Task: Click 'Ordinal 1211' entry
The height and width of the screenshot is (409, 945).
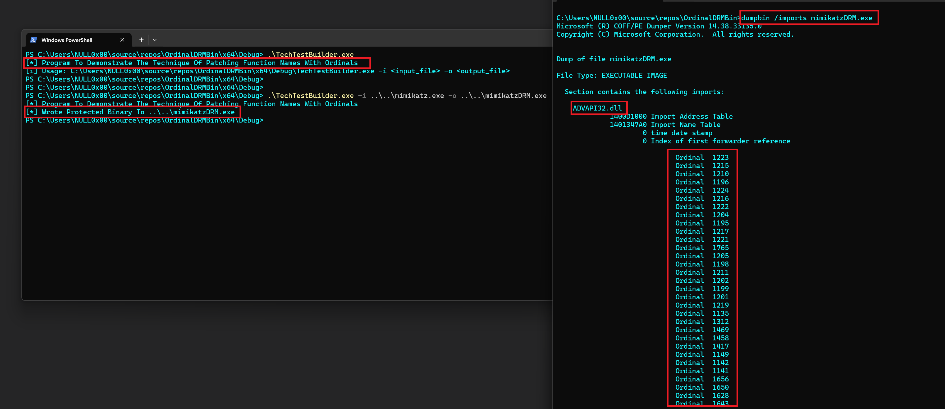Action: 702,272
